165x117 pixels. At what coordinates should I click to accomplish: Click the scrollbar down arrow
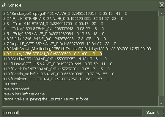point(161,104)
